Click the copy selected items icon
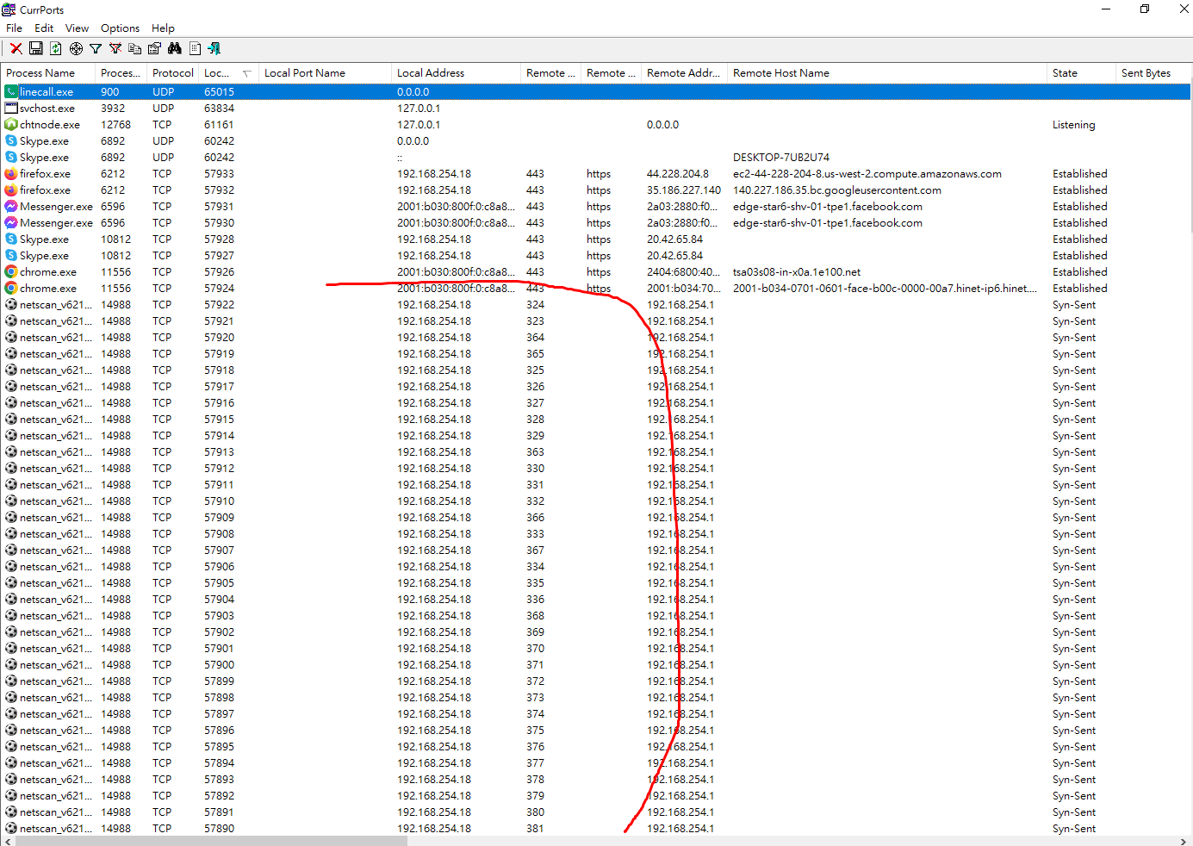This screenshot has height=846, width=1193. tap(134, 49)
